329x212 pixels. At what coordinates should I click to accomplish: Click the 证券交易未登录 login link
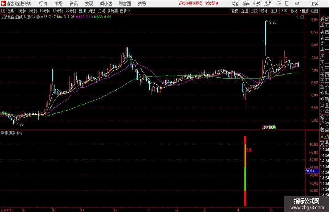[191, 3]
